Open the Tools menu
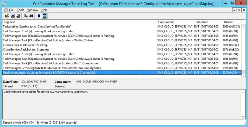Screen dimensions: 248x127 tap(20, 10)
